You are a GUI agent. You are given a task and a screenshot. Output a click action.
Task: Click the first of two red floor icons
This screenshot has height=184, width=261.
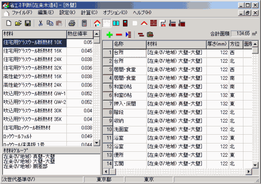[x=172, y=23]
